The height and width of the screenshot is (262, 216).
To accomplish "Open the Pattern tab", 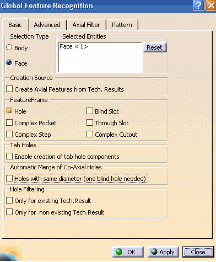I will coord(122,25).
